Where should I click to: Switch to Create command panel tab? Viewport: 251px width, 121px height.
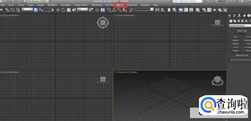click(230, 15)
